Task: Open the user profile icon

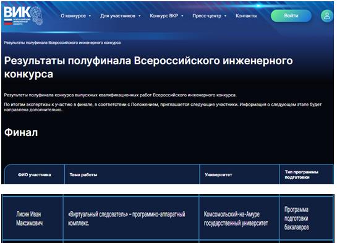Action: [327, 15]
